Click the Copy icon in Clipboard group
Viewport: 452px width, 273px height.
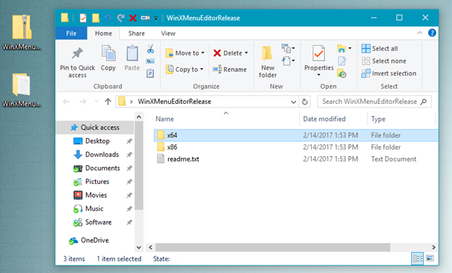click(x=108, y=53)
